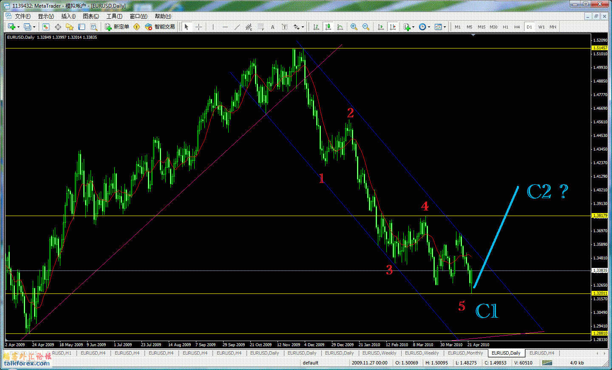This screenshot has width=612, height=370.
Task: Open the 图表(C) menu
Action: [x=91, y=16]
